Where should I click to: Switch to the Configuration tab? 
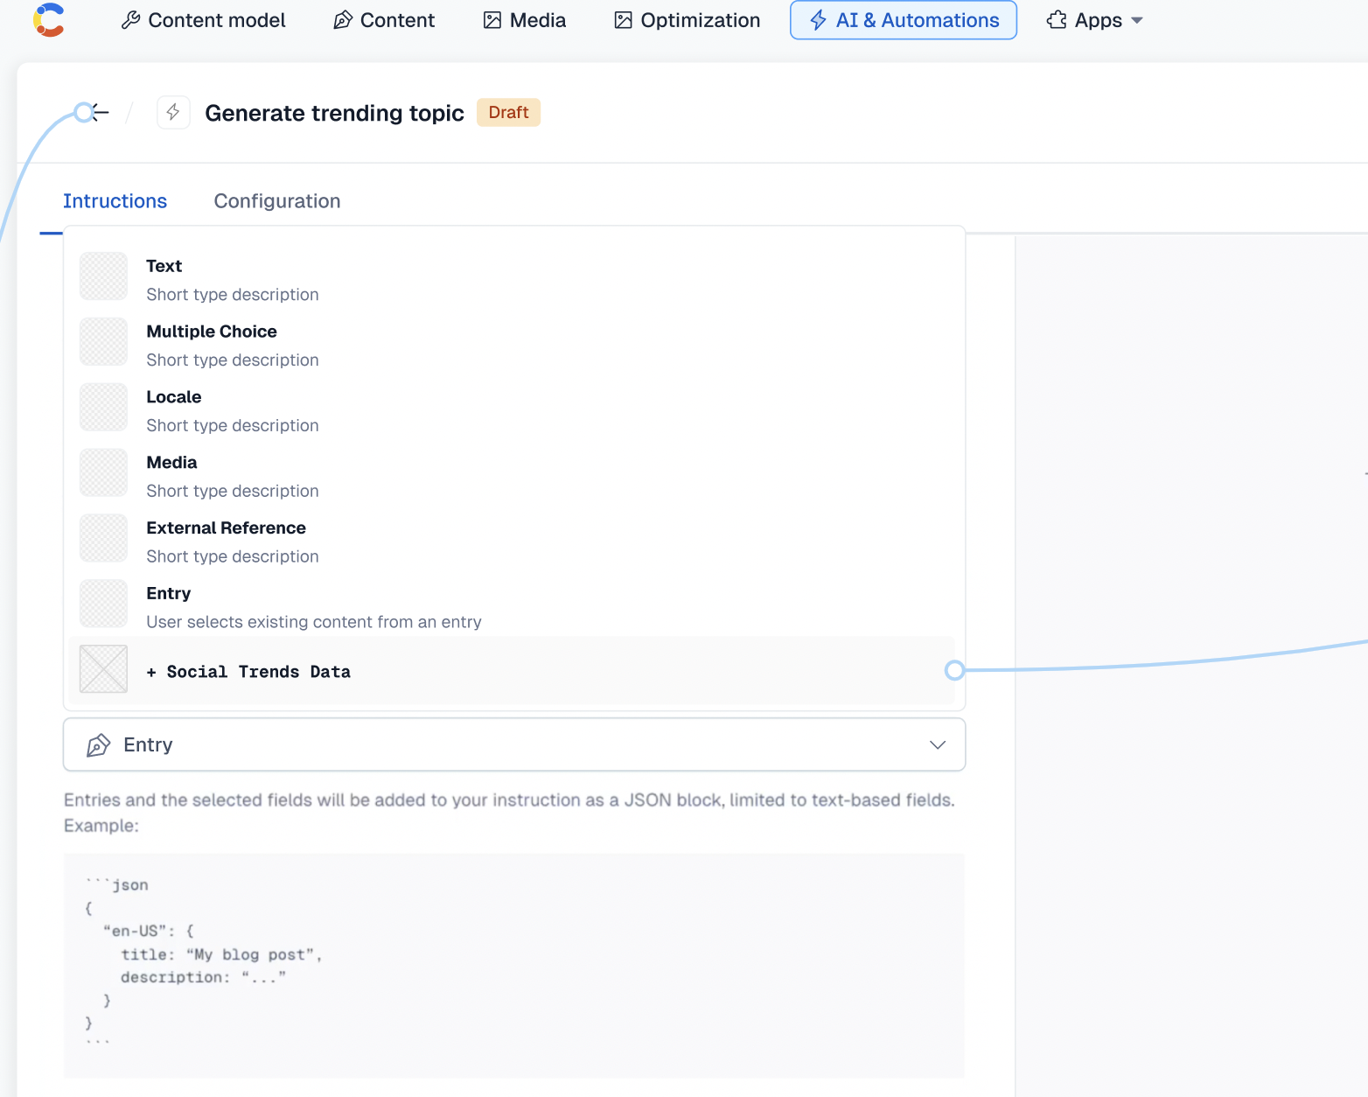click(x=277, y=201)
